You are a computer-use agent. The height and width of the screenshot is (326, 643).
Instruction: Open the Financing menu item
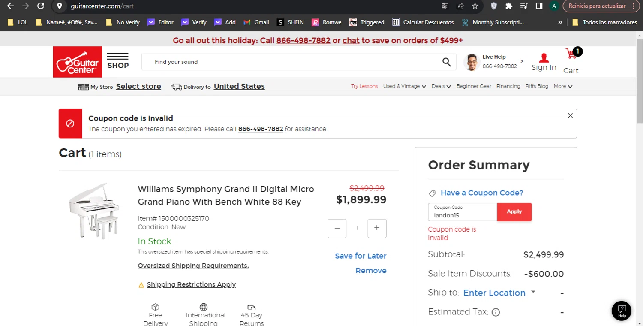[508, 86]
